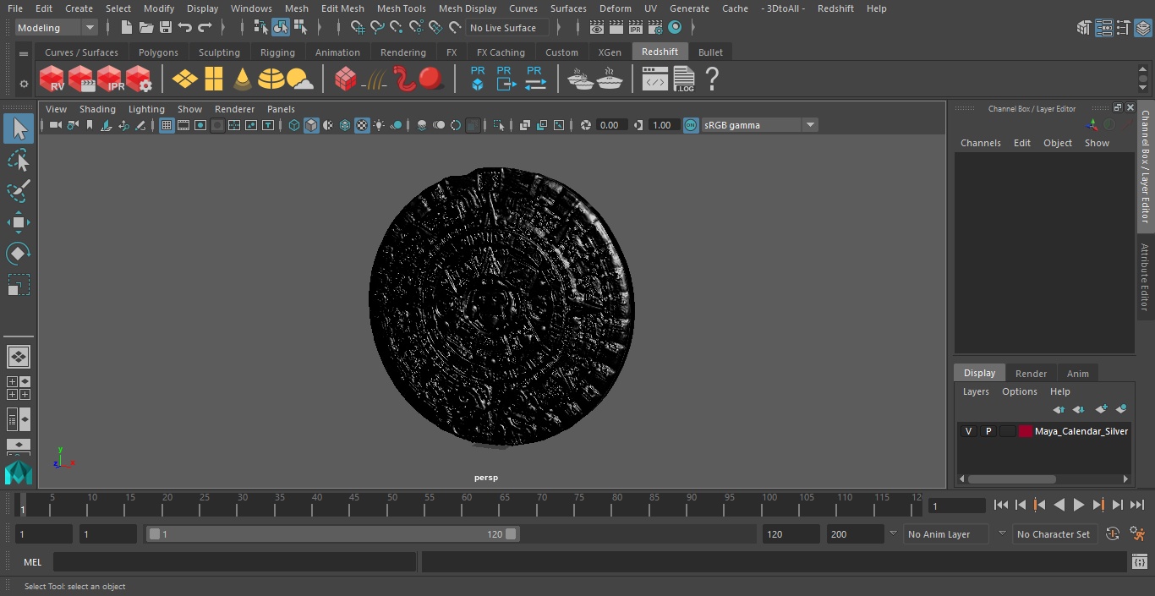The width and height of the screenshot is (1155, 596).
Task: Click the playback range slider bar
Action: point(333,534)
